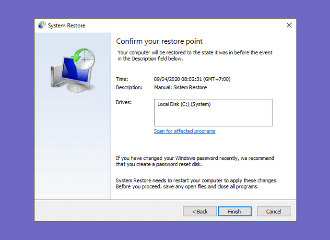Click the restart your computer notice text

pos(197,183)
